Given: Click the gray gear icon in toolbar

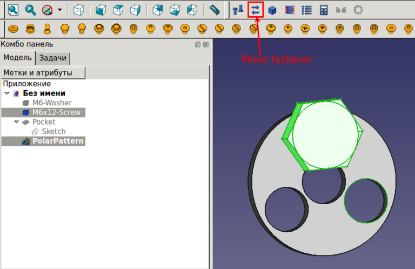Looking at the screenshot, I should coord(358,10).
